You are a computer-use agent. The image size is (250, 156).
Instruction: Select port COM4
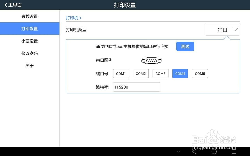pyautogui.click(x=180, y=74)
